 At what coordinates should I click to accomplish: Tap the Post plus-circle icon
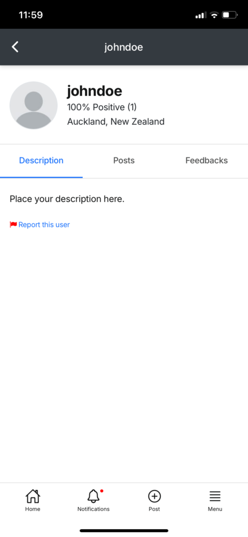[x=154, y=496]
